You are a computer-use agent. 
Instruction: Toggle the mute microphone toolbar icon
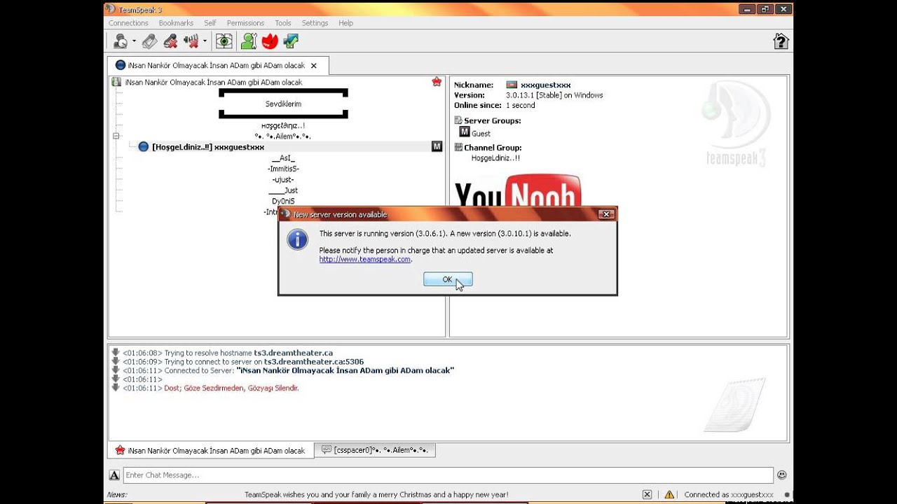170,41
